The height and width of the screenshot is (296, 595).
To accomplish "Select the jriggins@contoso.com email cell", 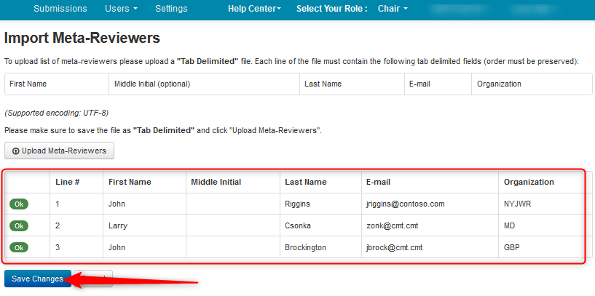I will pos(405,204).
